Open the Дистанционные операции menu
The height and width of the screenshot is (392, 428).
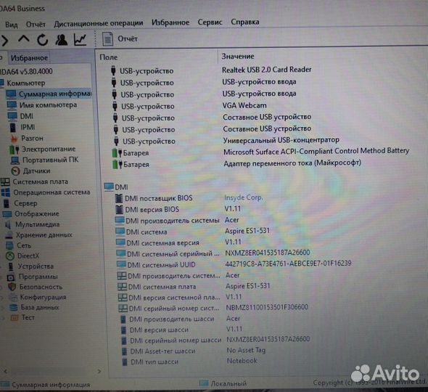click(x=99, y=23)
